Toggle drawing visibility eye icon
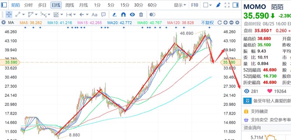This screenshot has height=140, width=291. (x=132, y=14)
